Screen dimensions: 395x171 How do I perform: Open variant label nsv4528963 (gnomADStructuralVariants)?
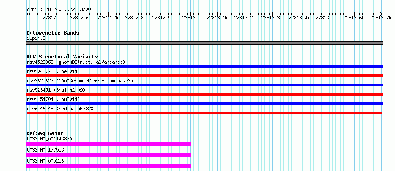76,62
